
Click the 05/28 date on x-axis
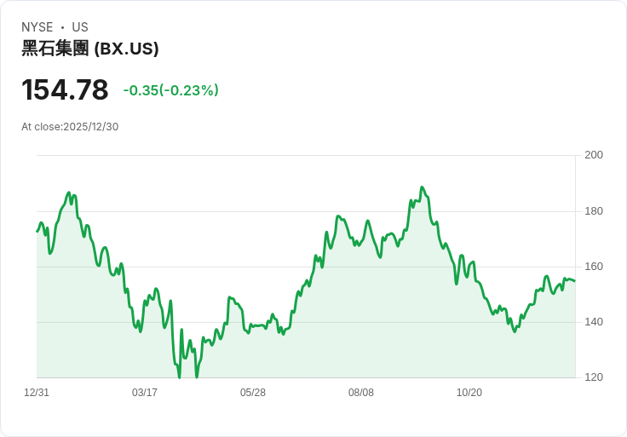pos(253,393)
